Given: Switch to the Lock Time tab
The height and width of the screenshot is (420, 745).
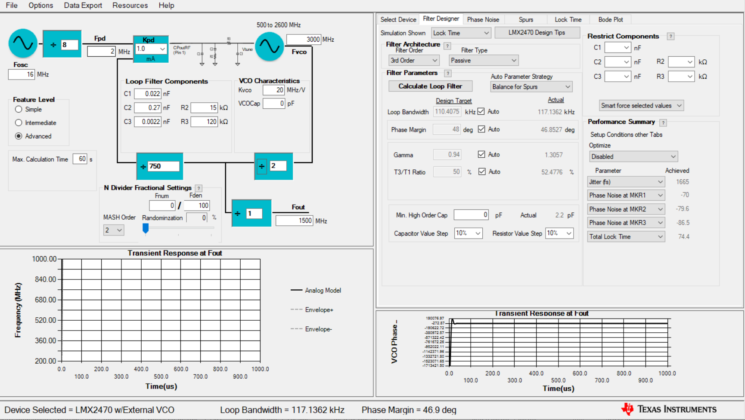Looking at the screenshot, I should tap(568, 19).
